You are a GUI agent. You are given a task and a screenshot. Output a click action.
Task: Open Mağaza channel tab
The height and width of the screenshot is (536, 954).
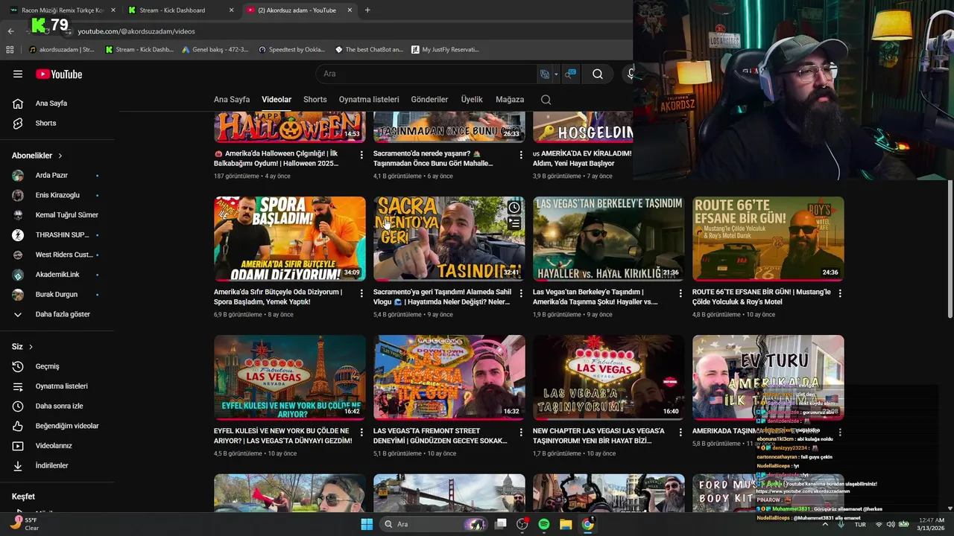pyautogui.click(x=510, y=99)
